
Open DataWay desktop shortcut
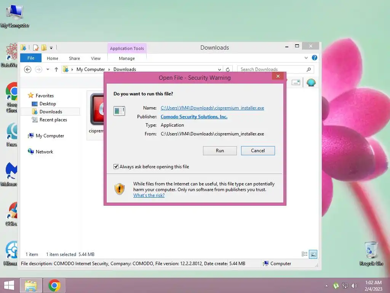pos(10,55)
